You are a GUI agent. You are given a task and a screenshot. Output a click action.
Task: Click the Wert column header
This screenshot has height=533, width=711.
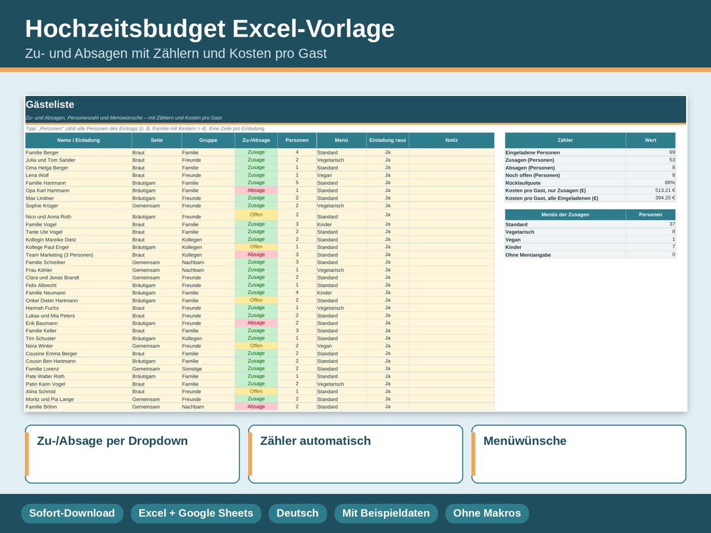pos(651,140)
